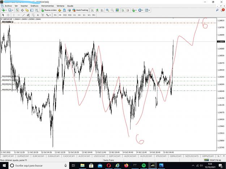Viewport: 226px width, 169px height.
Task: Zoom in on the chart
Action: pos(107,10)
